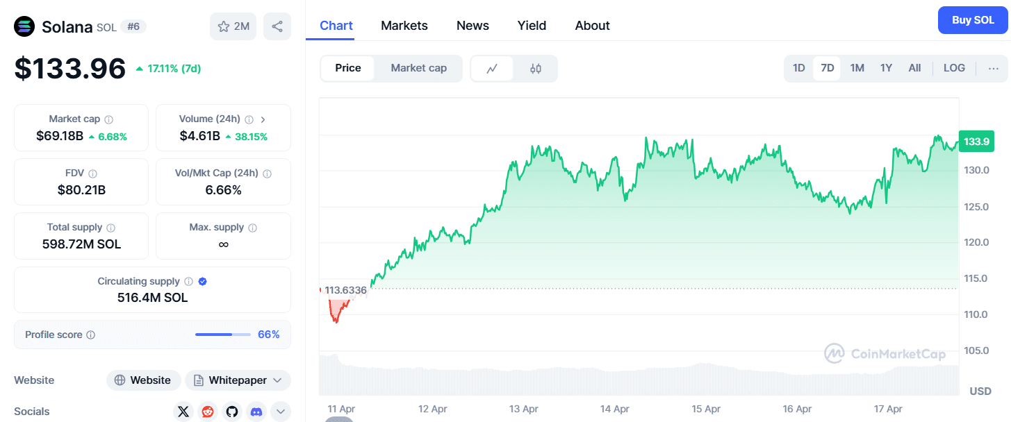Click the $69.18B market cap value
This screenshot has height=422, width=1011.
pyautogui.click(x=60, y=136)
